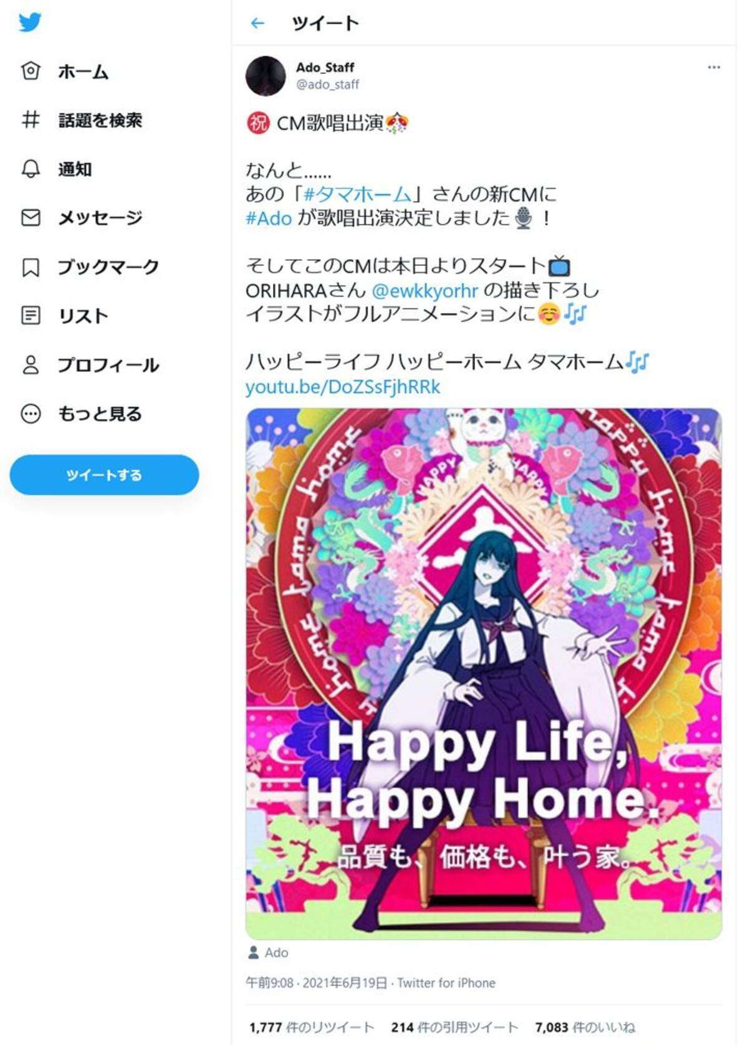Go back with the arrow icon
Viewport: 748px width, 1045px height.
[257, 24]
